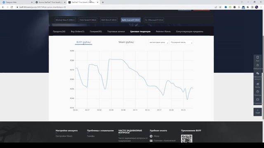The image size is (264, 148).
Task: Open the Ценовая тенденция tab
Action: (x=140, y=32)
